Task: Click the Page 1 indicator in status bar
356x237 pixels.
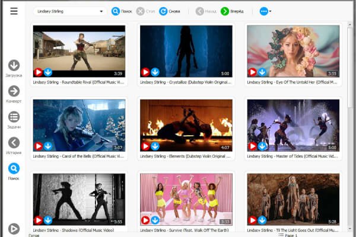Action: [288, 235]
